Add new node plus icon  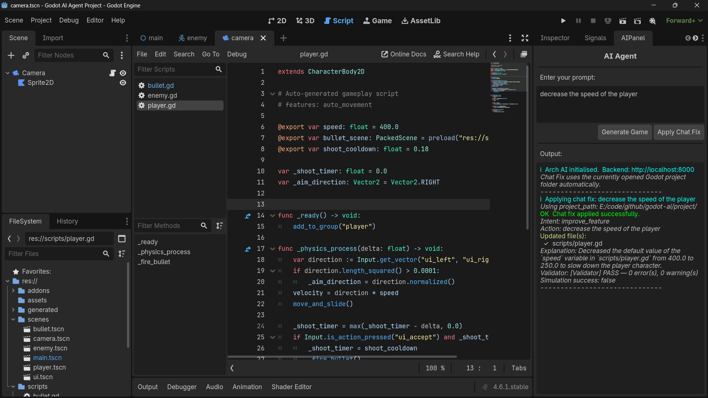coord(11,55)
